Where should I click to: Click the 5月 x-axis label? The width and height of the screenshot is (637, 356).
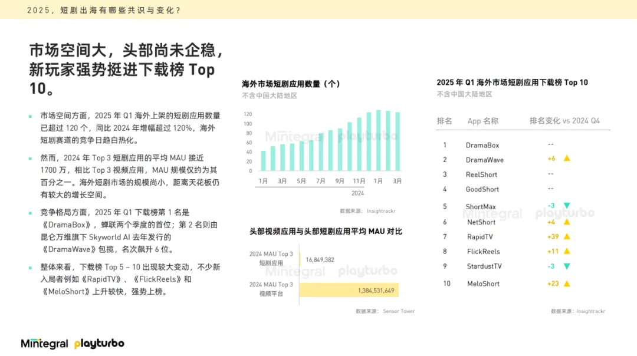[301, 181]
